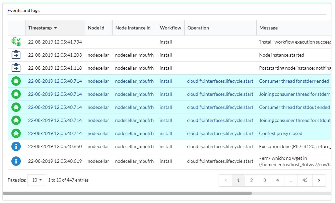This screenshot has height=203, width=335.
Task: Click info icon for the 'which: no wget' row
Action: tap(16, 161)
